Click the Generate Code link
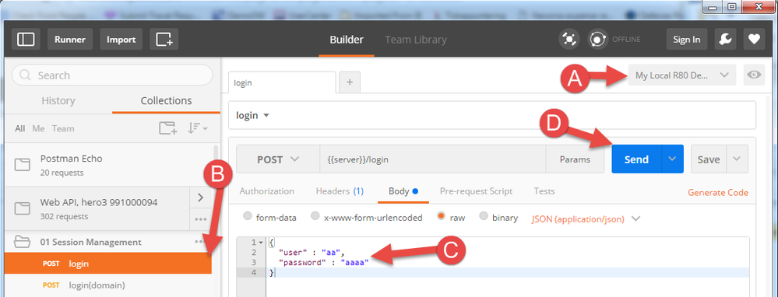 tap(718, 193)
